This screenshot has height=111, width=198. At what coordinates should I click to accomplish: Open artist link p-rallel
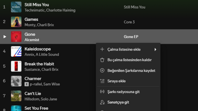pyautogui.click(x=36, y=84)
